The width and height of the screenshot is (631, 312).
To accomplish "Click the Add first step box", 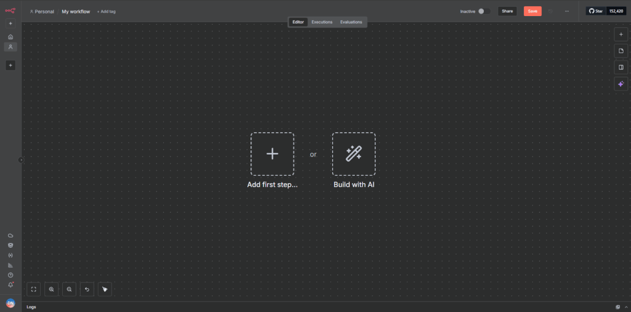I will [x=272, y=154].
